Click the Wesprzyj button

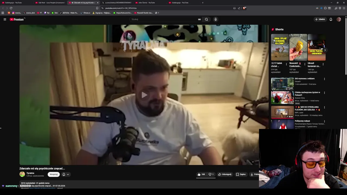tap(54, 174)
